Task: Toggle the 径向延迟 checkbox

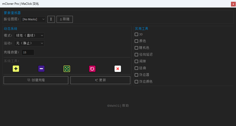Action: click(x=136, y=55)
